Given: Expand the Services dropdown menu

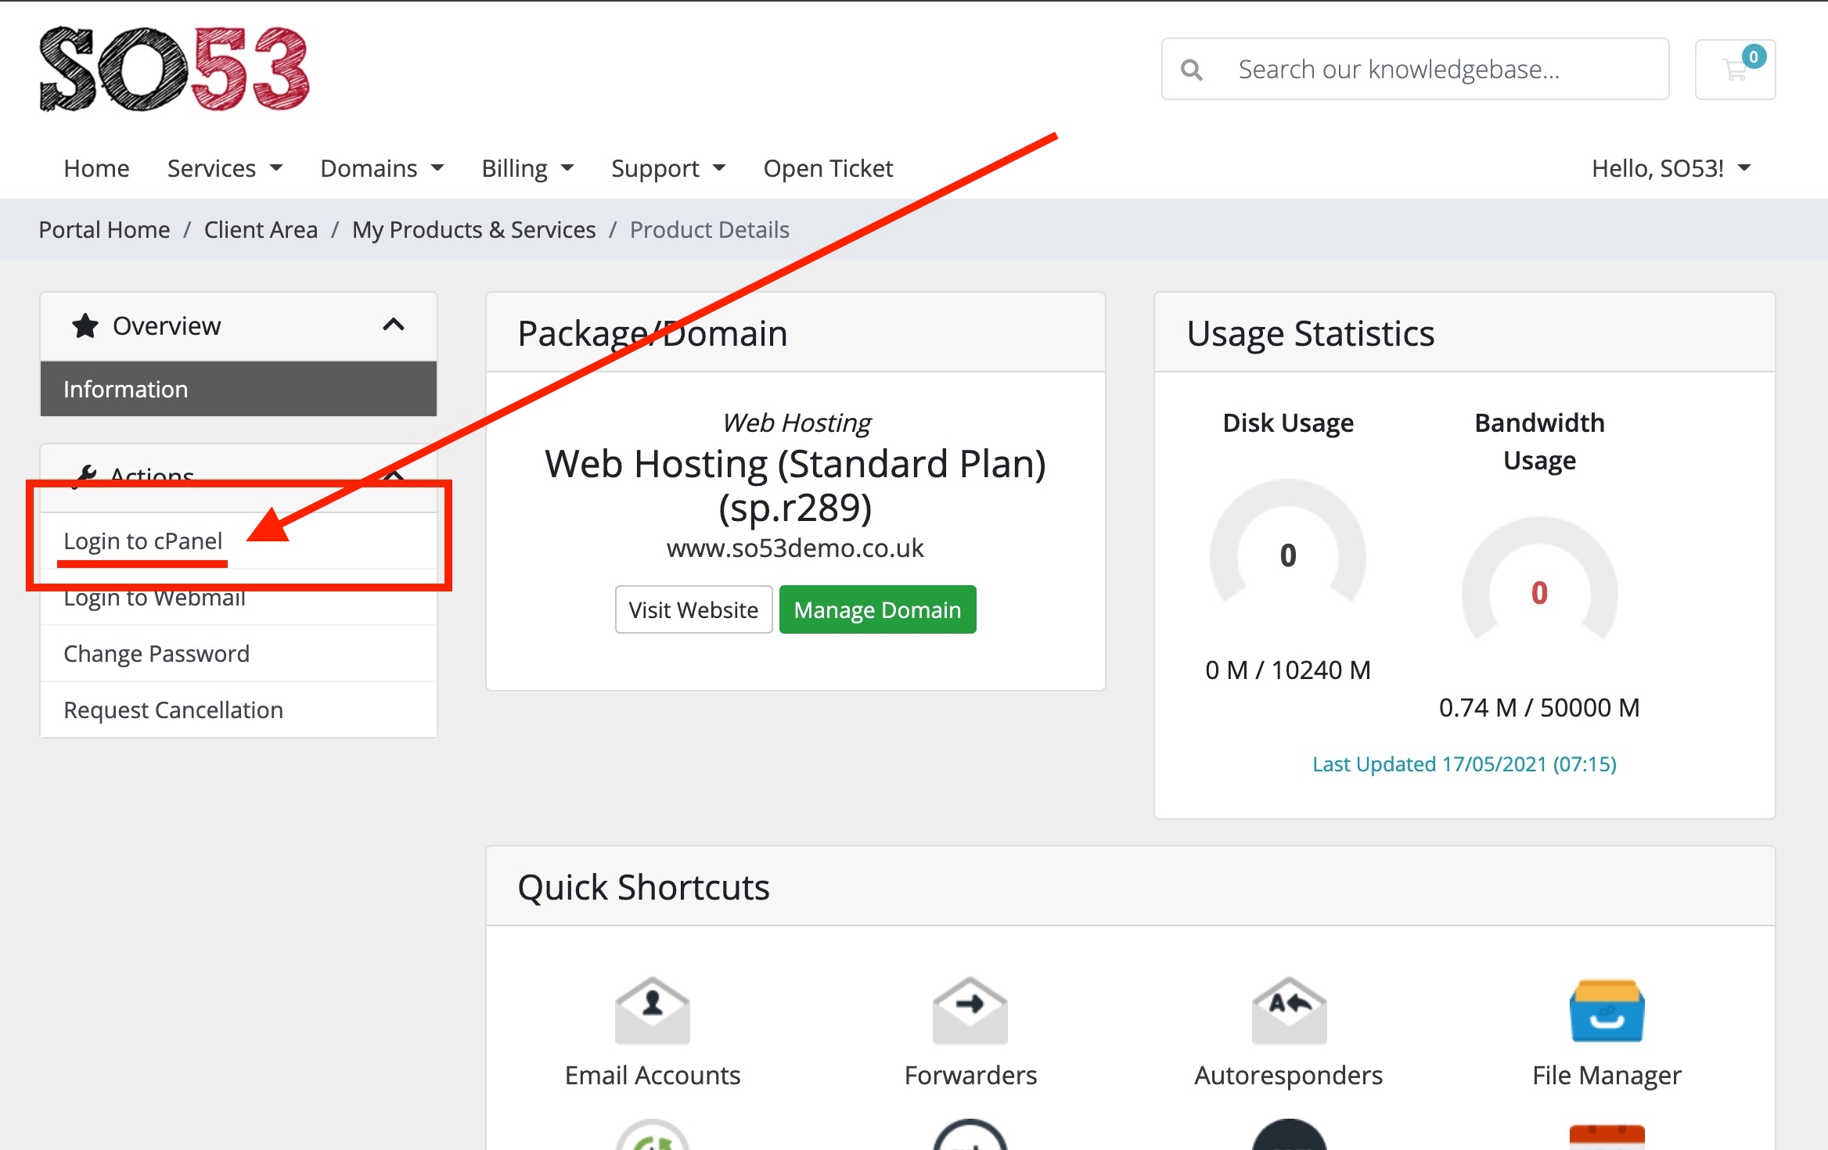Looking at the screenshot, I should pos(225,168).
